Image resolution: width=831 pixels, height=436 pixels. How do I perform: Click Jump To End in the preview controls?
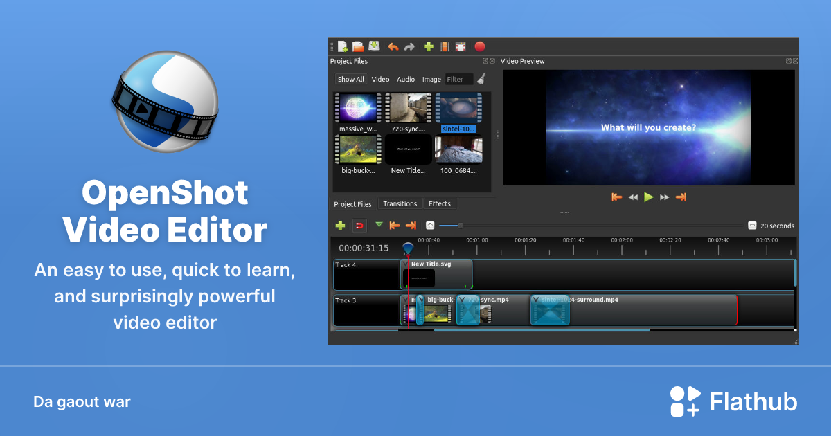tap(681, 197)
